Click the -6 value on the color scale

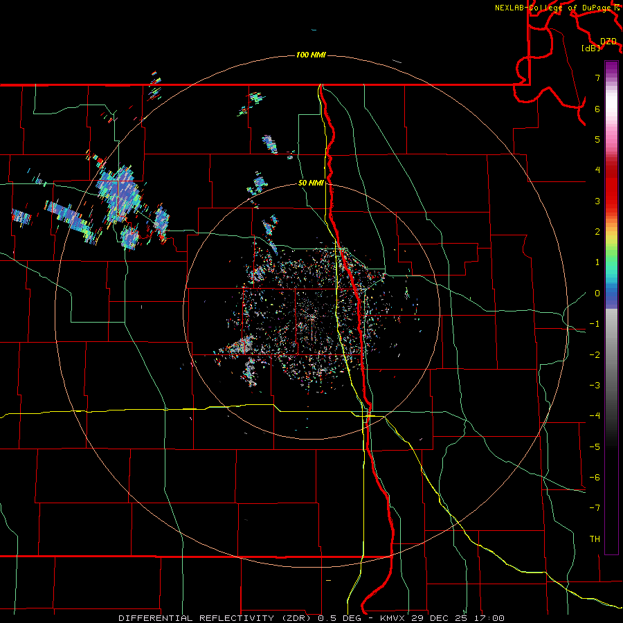(x=595, y=478)
